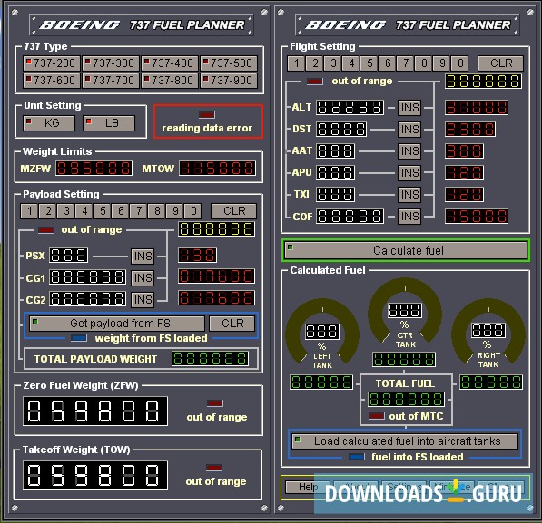Viewport: 542px width, 523px height.
Task: Click the weight from FS loaded indicator
Action: click(79, 338)
